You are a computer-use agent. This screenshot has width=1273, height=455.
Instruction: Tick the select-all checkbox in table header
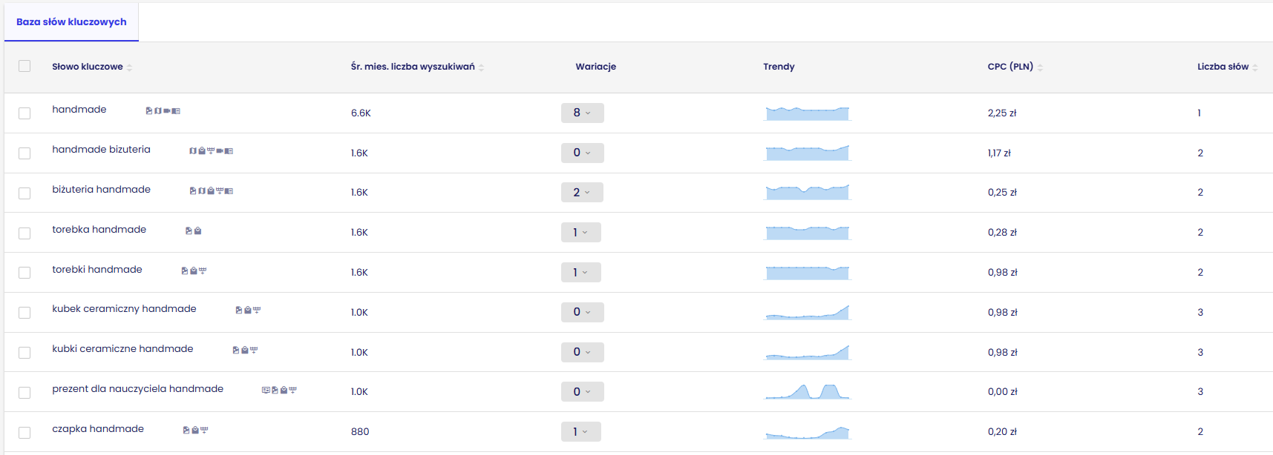pyautogui.click(x=24, y=66)
